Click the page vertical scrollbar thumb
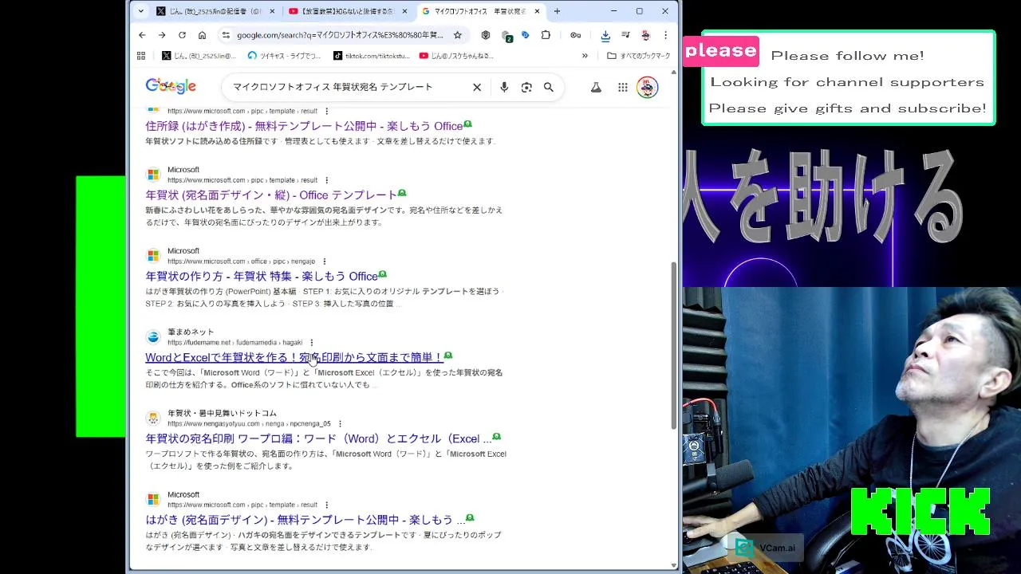This screenshot has width=1021, height=574. click(x=674, y=345)
